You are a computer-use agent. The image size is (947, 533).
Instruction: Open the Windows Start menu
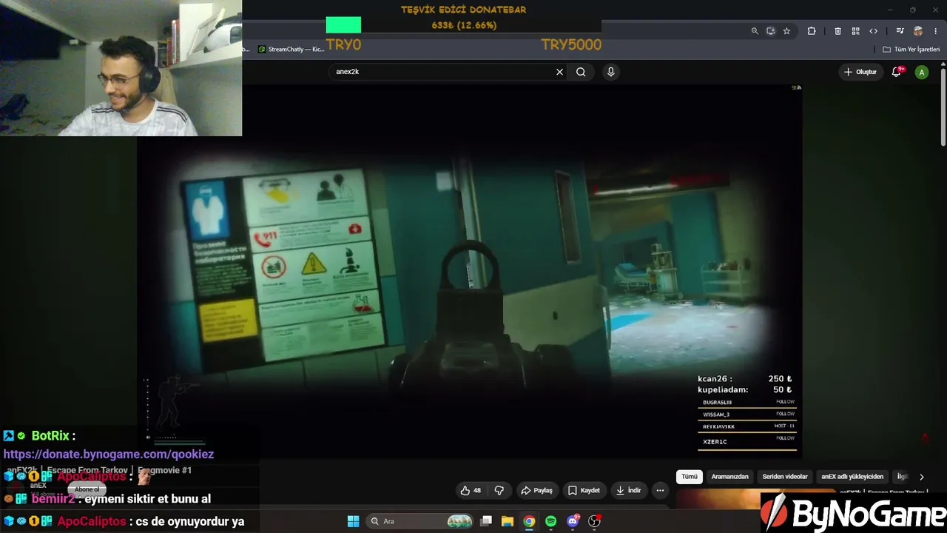(x=353, y=521)
